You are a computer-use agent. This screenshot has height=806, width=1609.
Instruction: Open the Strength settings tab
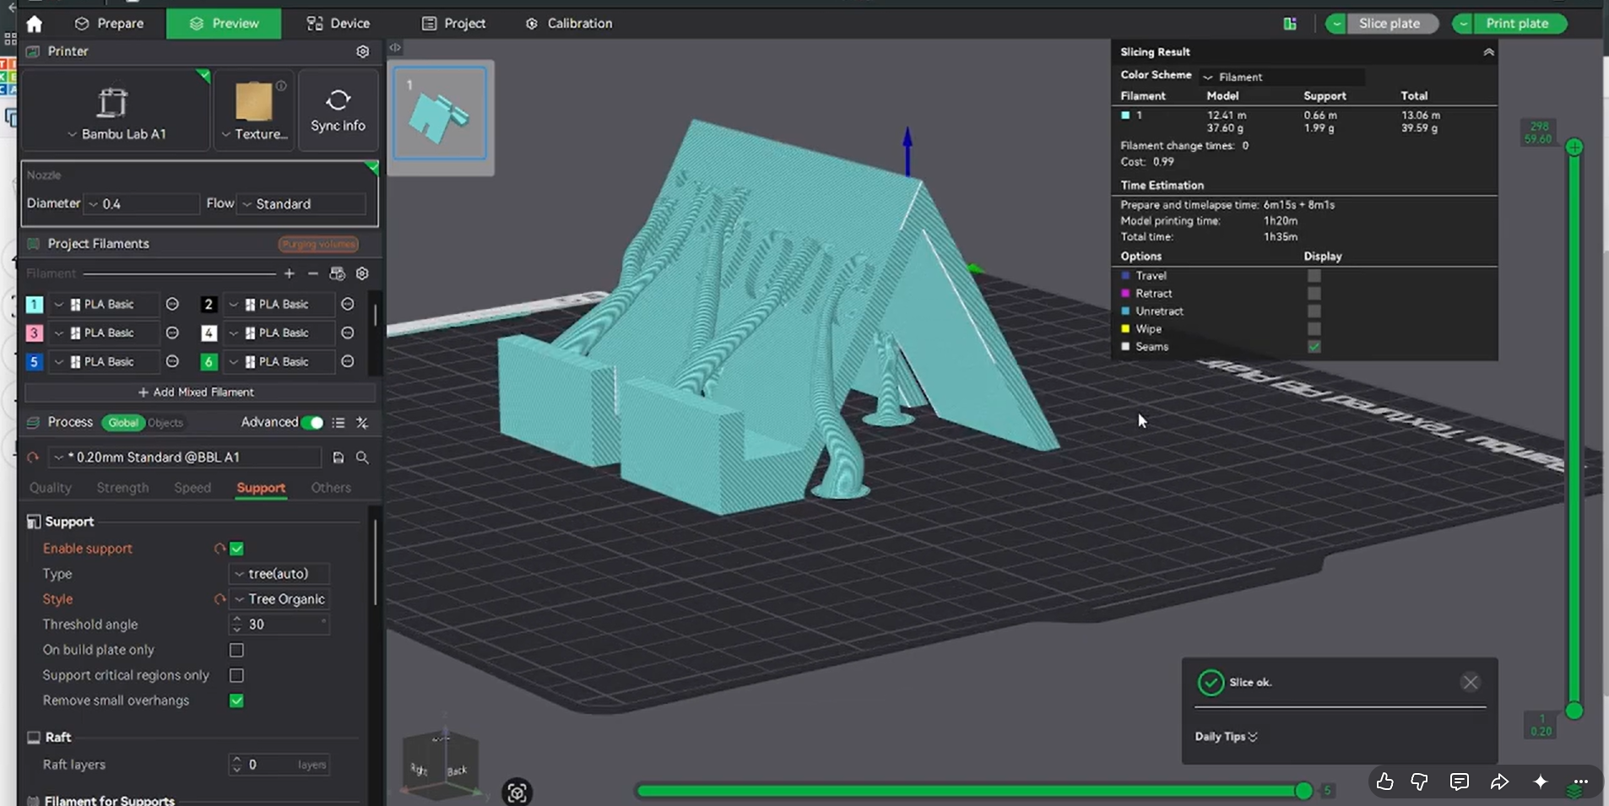[122, 488]
